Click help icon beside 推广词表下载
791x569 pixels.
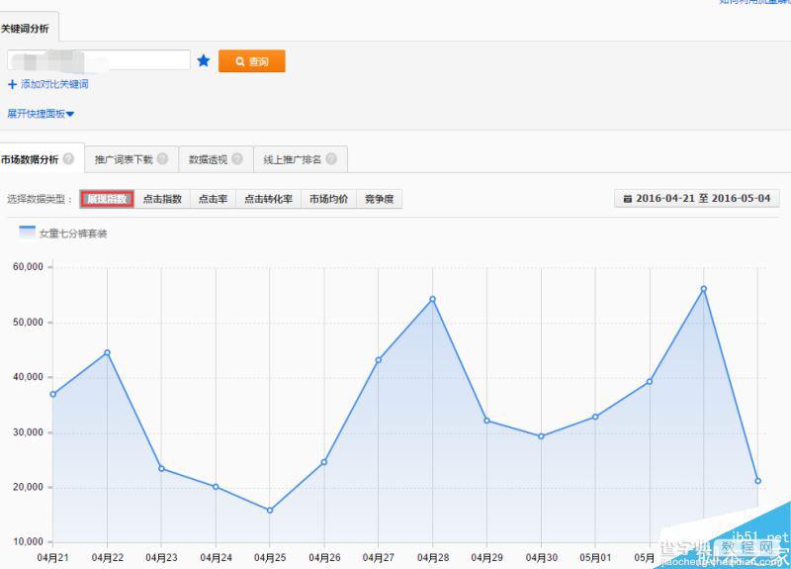click(162, 159)
